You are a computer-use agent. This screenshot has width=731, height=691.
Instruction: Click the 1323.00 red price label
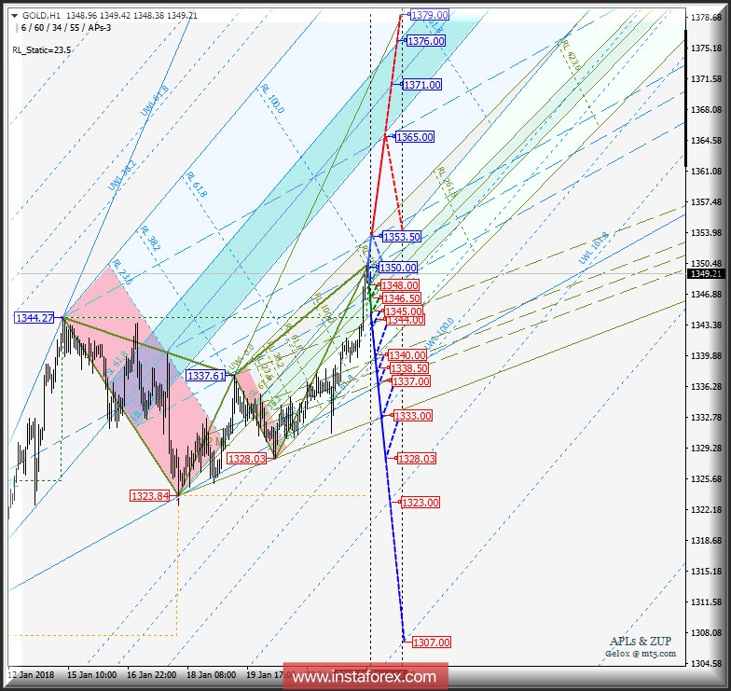click(x=420, y=503)
